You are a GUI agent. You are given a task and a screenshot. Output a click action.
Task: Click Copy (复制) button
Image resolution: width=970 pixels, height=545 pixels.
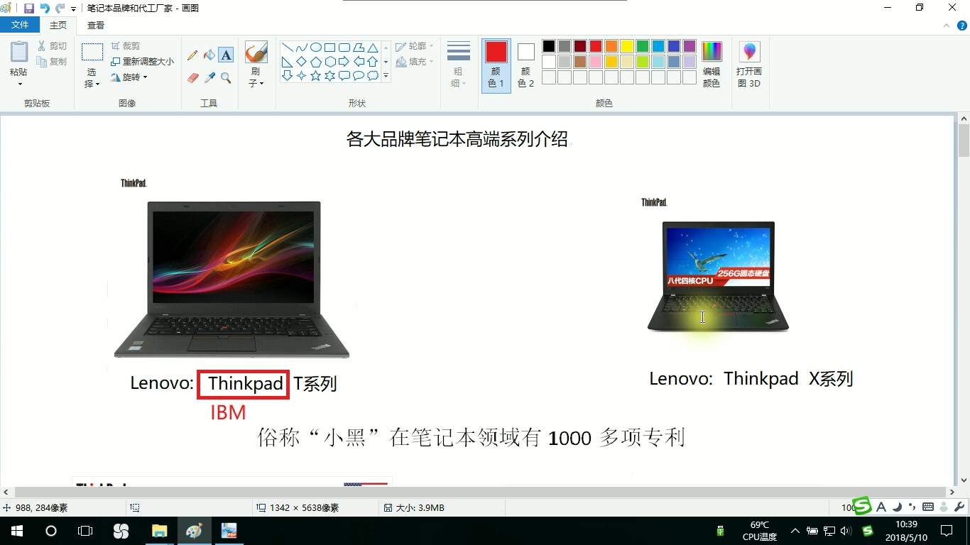[x=53, y=62]
